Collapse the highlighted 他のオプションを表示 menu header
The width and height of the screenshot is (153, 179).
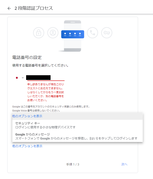[77, 116]
